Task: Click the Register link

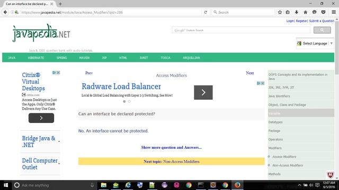Action: tap(301, 21)
